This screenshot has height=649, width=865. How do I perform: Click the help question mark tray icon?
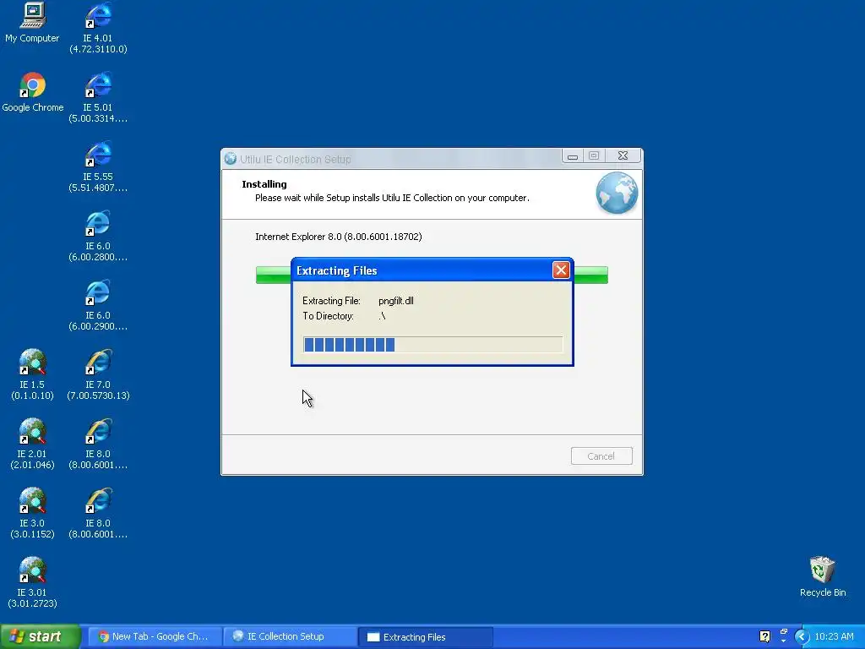[764, 636]
